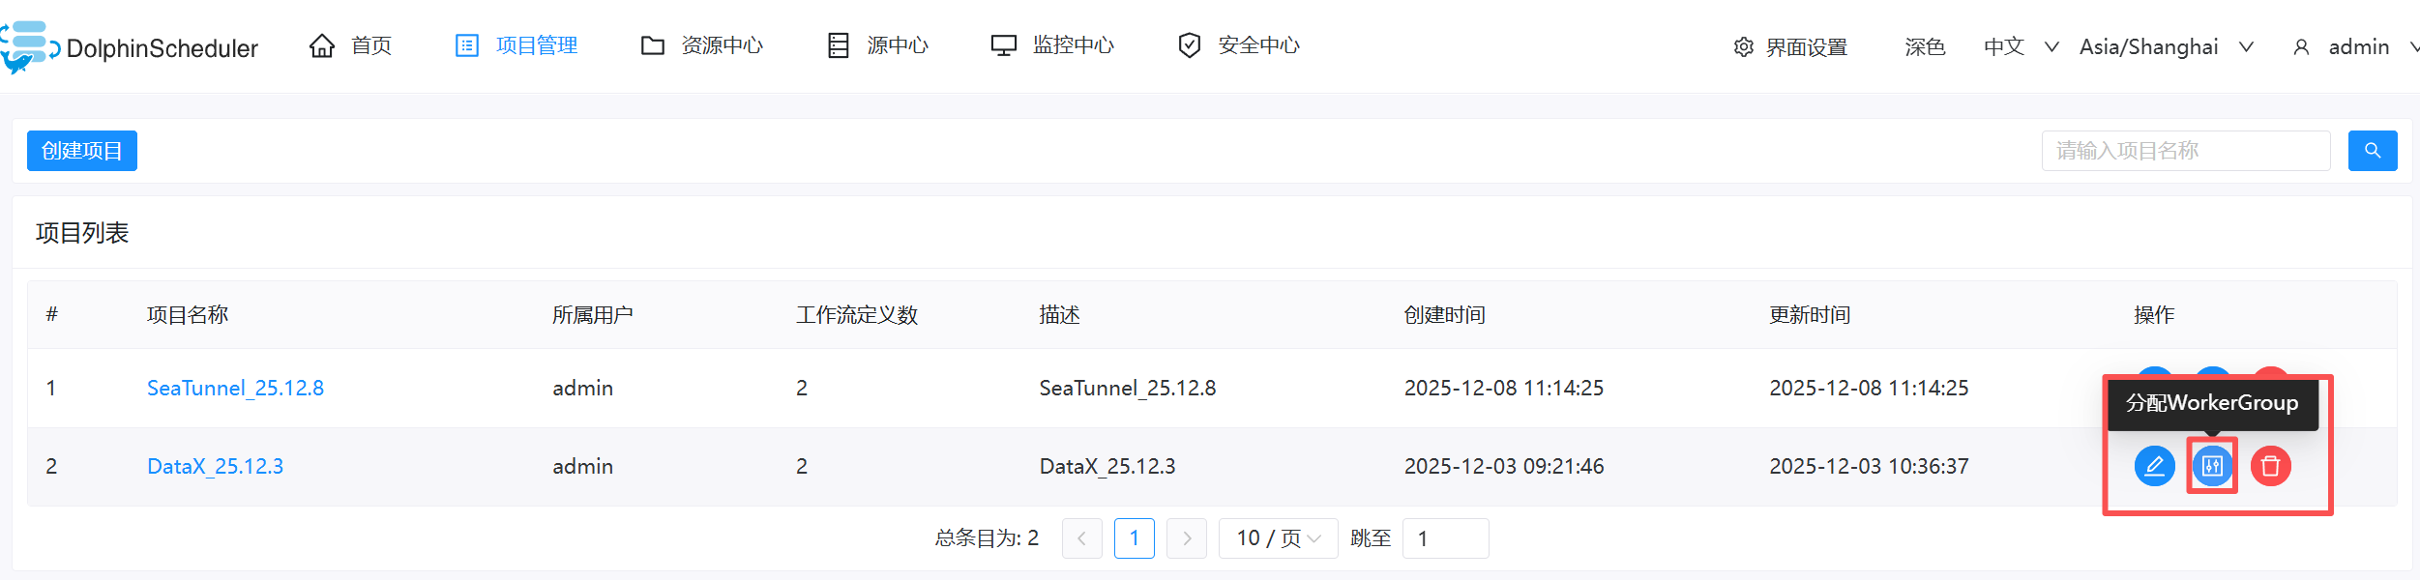Click the search magnifier button
Image resolution: width=2420 pixels, height=580 pixels.
coord(2372,151)
